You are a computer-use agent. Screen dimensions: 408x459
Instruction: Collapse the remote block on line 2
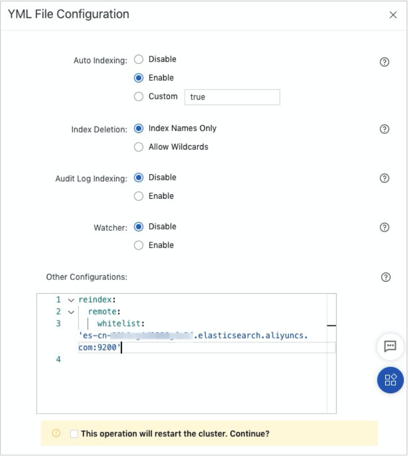click(x=71, y=312)
